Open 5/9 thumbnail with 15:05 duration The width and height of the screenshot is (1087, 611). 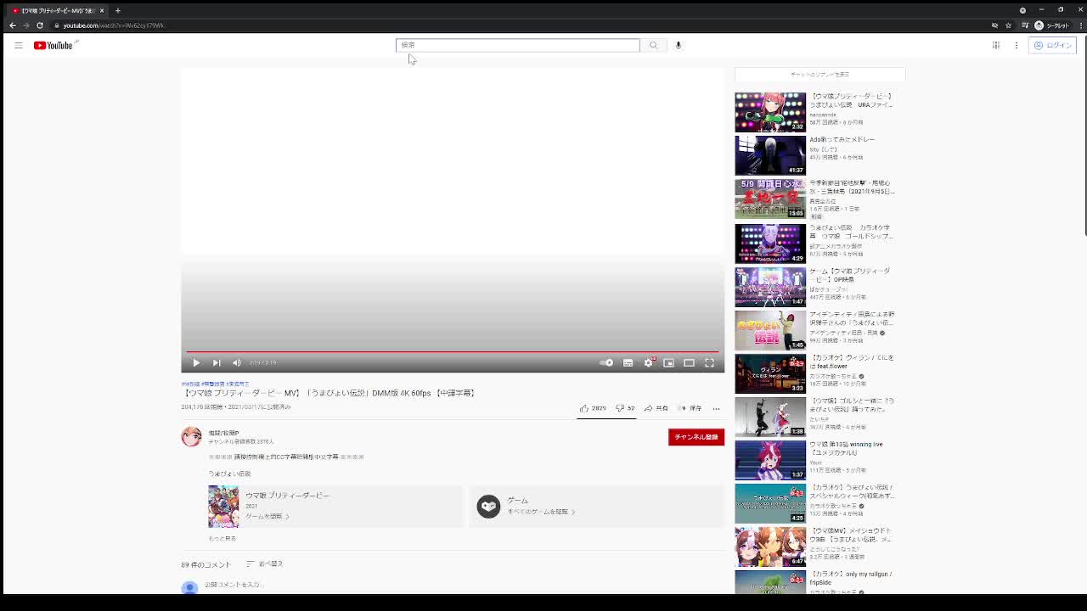point(770,199)
